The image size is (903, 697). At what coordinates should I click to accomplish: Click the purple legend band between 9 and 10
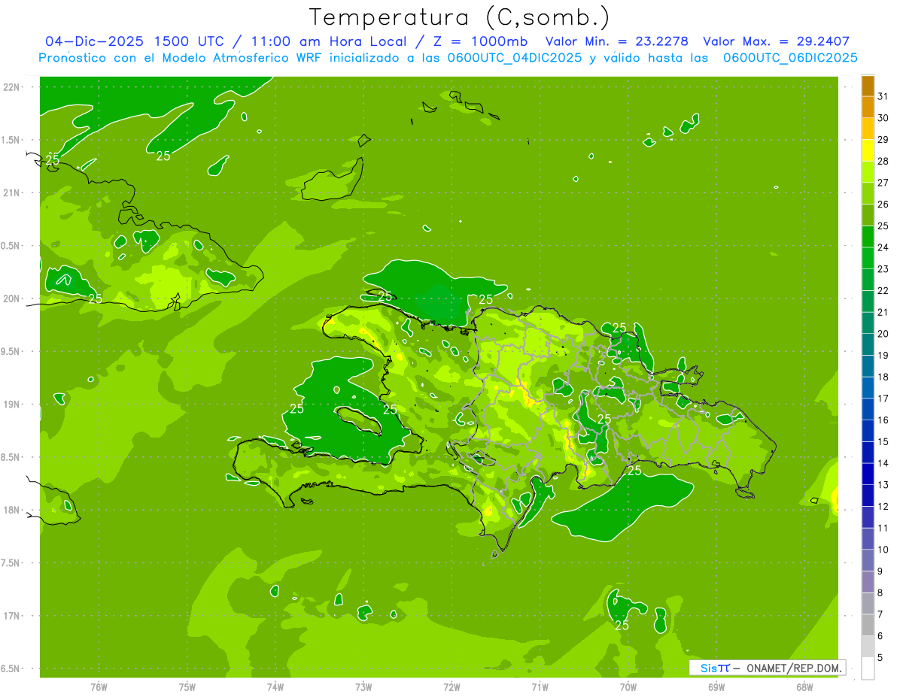868,560
